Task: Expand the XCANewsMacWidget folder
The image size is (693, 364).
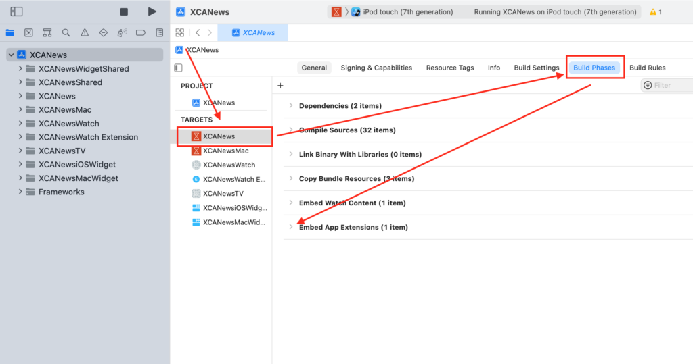Action: point(20,178)
